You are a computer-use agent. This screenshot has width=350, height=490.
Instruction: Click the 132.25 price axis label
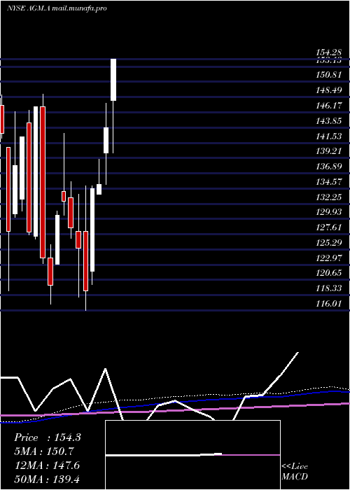[328, 197]
